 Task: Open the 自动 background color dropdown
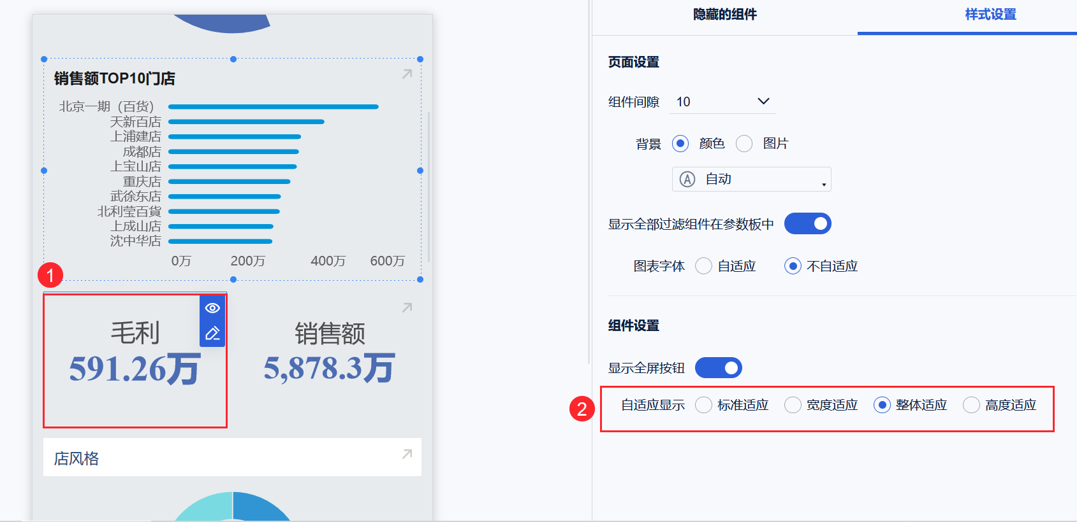pyautogui.click(x=752, y=180)
